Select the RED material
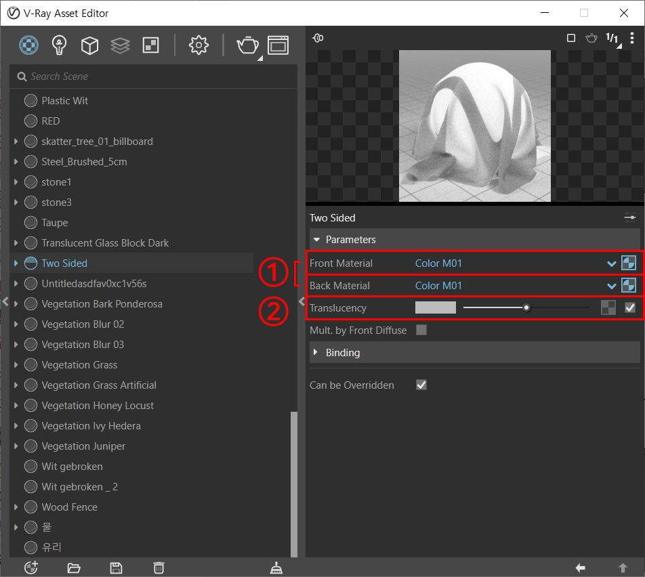The height and width of the screenshot is (577, 645). (x=51, y=121)
